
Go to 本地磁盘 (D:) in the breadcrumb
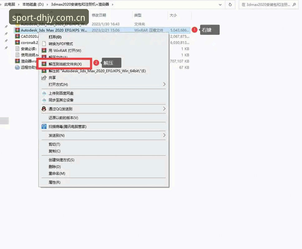[33, 4]
